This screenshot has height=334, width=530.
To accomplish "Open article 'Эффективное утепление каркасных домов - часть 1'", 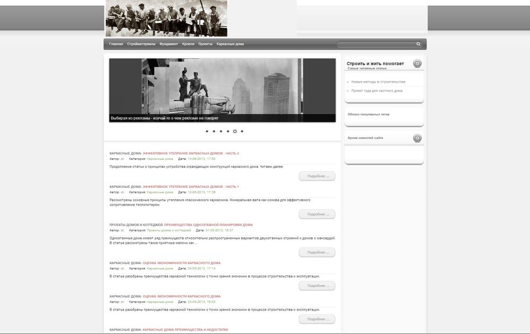I will 191,187.
